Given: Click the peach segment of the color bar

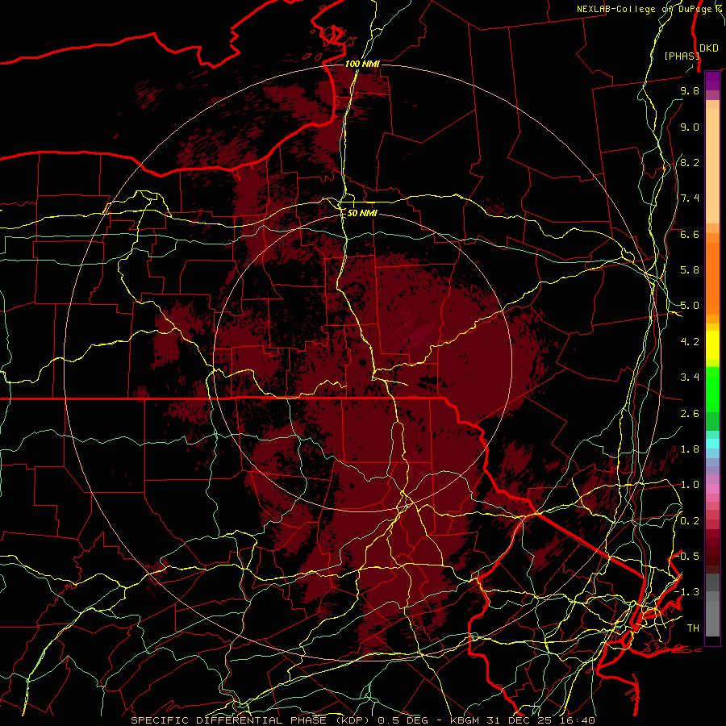Looking at the screenshot, I should click(x=712, y=165).
